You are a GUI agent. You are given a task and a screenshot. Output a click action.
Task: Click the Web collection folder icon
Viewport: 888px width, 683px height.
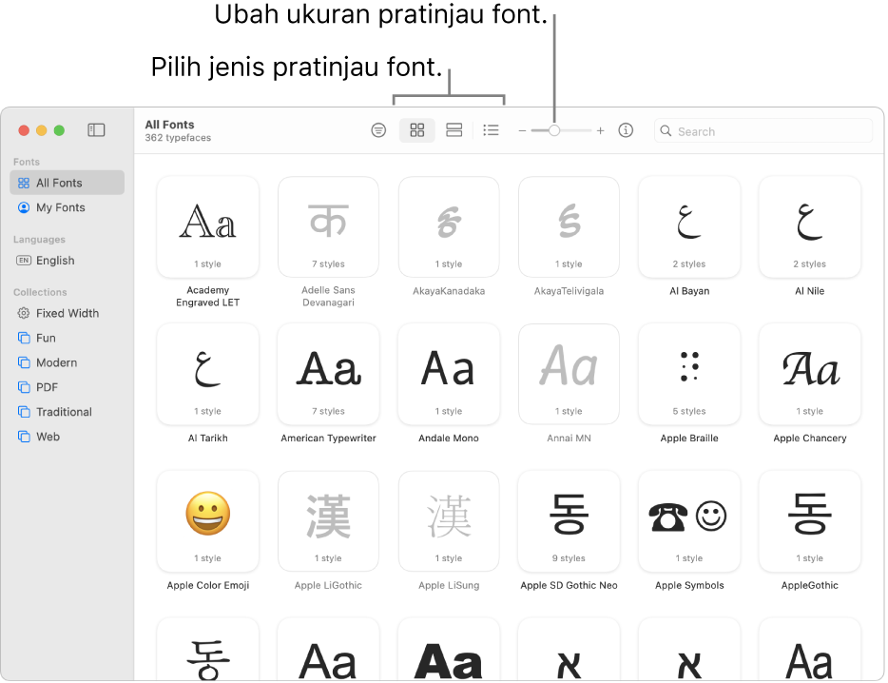pyautogui.click(x=24, y=437)
